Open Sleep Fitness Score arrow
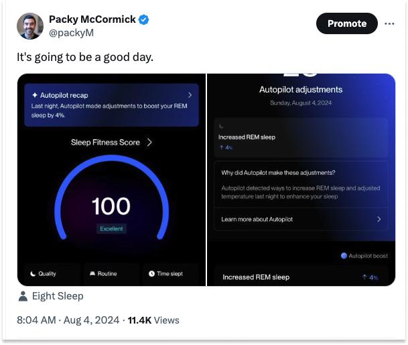Image resolution: width=408 pixels, height=345 pixels. point(149,142)
